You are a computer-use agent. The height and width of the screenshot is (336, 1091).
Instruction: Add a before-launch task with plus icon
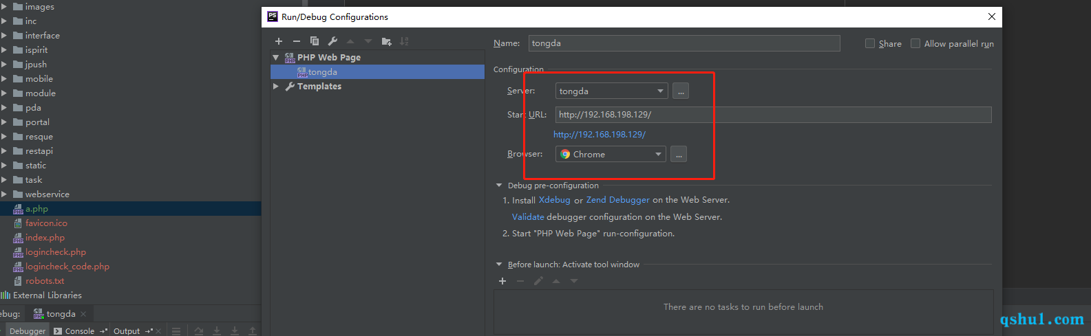pyautogui.click(x=502, y=281)
